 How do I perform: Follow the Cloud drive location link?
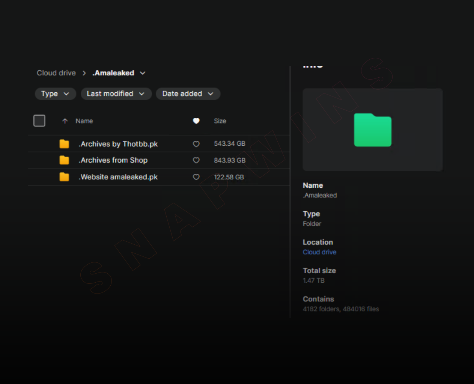[x=319, y=252]
